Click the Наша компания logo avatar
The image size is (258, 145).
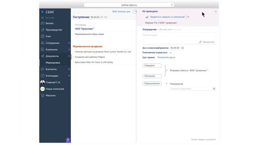coord(42,89)
